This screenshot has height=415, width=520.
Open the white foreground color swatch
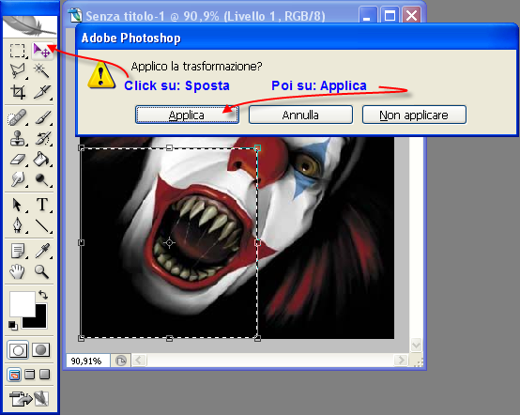point(22,303)
